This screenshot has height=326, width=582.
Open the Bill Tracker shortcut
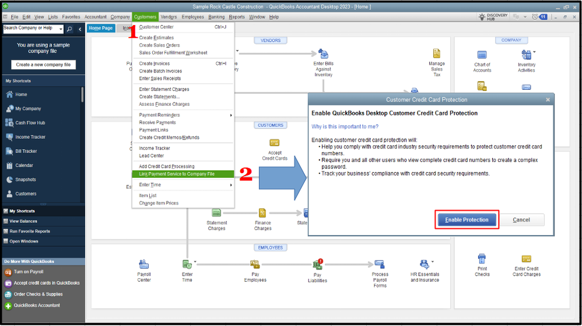(26, 150)
